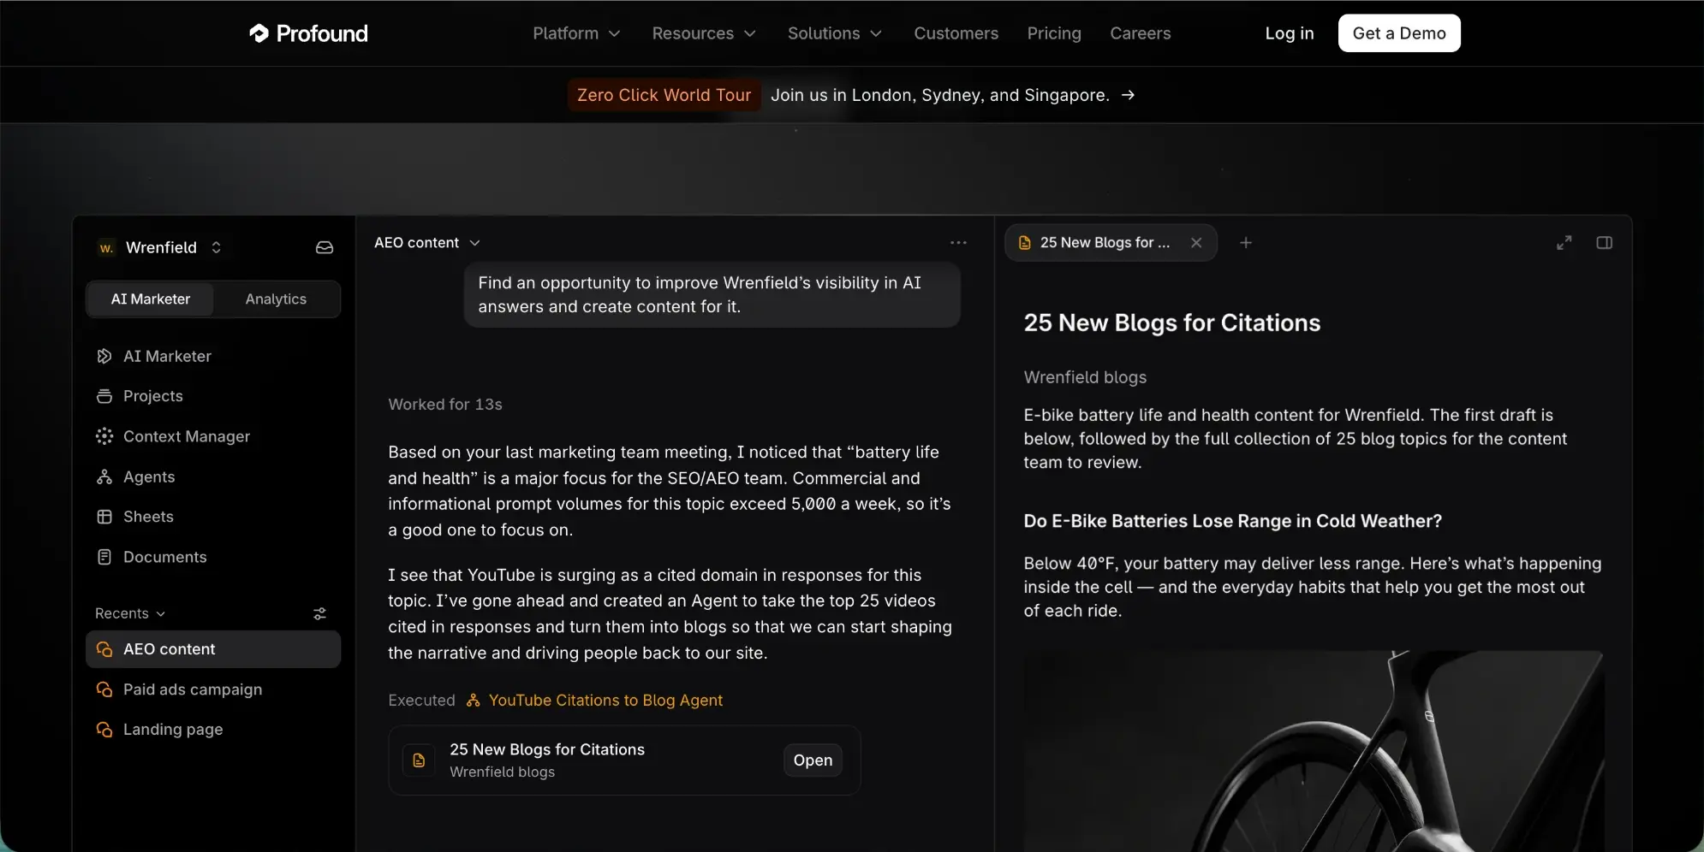Expand the document panel to fullscreen

tap(1564, 243)
